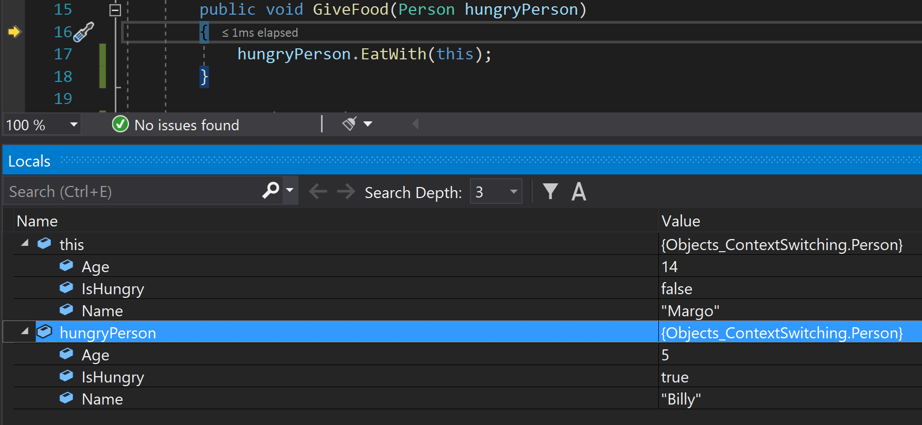Click the filter funnel icon
The image size is (922, 425).
pyautogui.click(x=550, y=192)
